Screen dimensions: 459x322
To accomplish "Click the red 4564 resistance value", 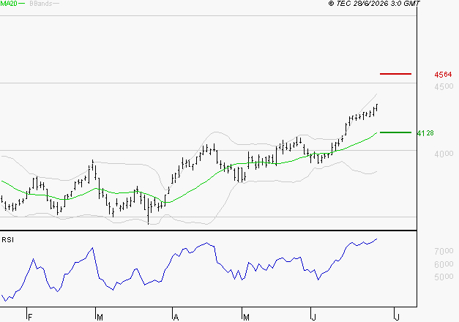I will (x=443, y=75).
